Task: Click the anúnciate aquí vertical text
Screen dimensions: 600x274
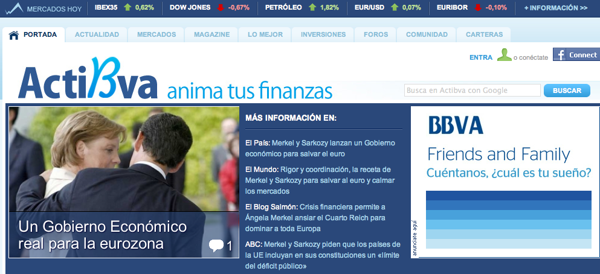Action: 415,238
